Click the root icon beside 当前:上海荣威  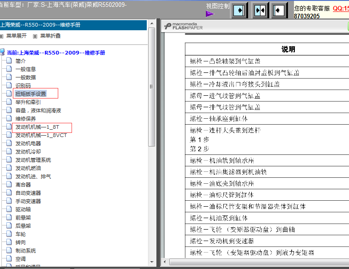pos(2,53)
